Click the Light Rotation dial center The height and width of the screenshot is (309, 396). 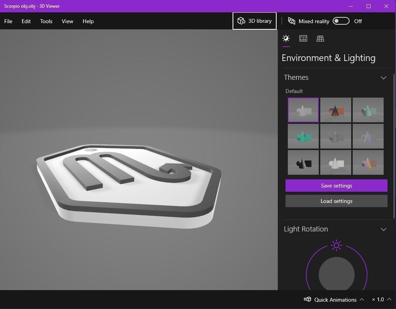click(337, 274)
